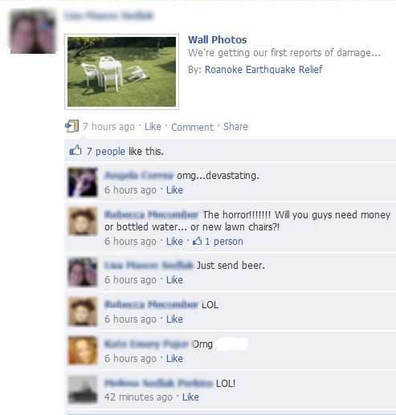This screenshot has height=415, width=396.
Task: Click the thumbs-up icon beside '7 people like this'
Action: pyautogui.click(x=76, y=151)
